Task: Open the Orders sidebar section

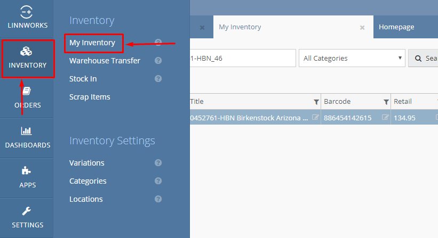Action: [x=27, y=98]
